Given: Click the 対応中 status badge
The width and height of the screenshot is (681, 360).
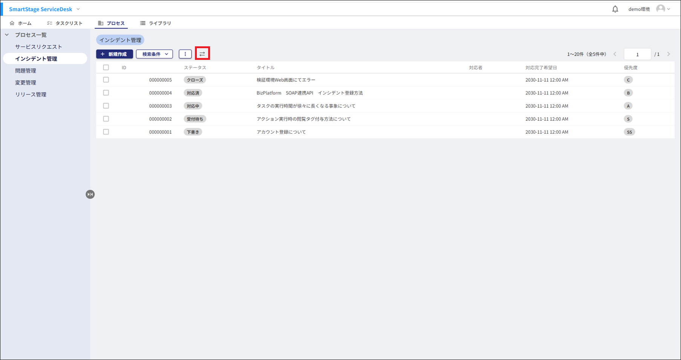Looking at the screenshot, I should [x=193, y=106].
